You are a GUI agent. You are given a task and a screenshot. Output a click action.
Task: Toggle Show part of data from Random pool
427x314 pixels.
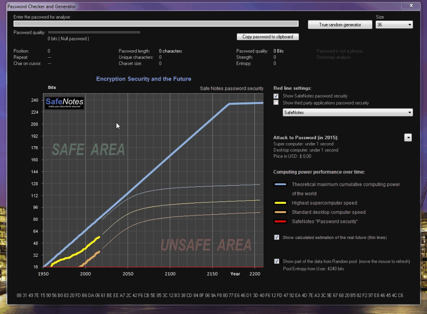click(x=277, y=262)
